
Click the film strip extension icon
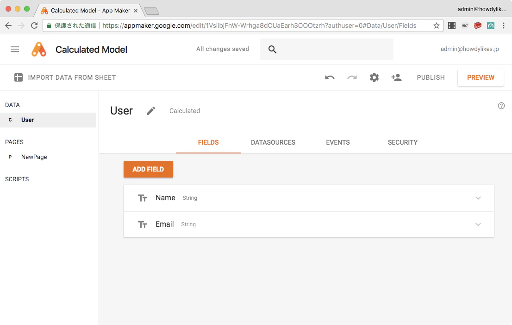tap(452, 25)
